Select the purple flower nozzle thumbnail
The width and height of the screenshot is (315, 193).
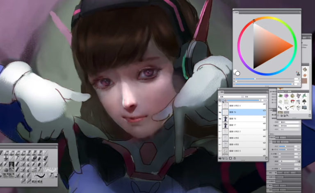pyautogui.click(x=286, y=96)
